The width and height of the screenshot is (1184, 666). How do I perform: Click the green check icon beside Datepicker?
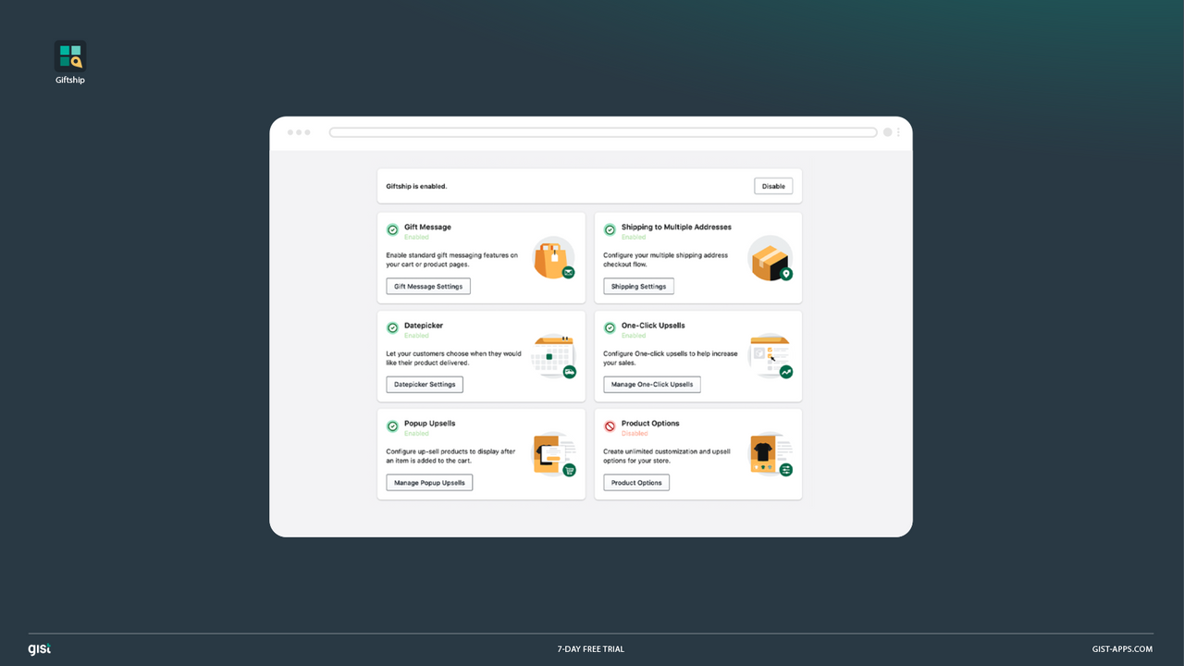click(x=392, y=327)
